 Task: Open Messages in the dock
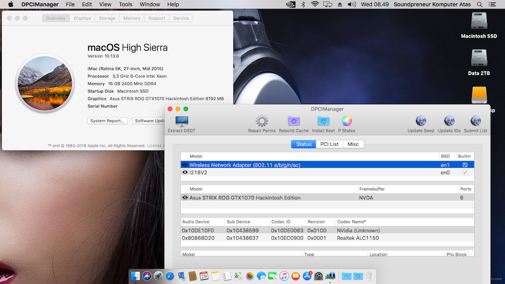[x=261, y=276]
